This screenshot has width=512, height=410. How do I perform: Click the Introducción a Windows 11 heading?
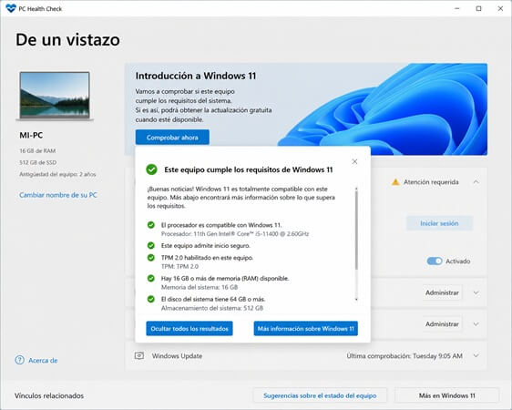pos(196,76)
